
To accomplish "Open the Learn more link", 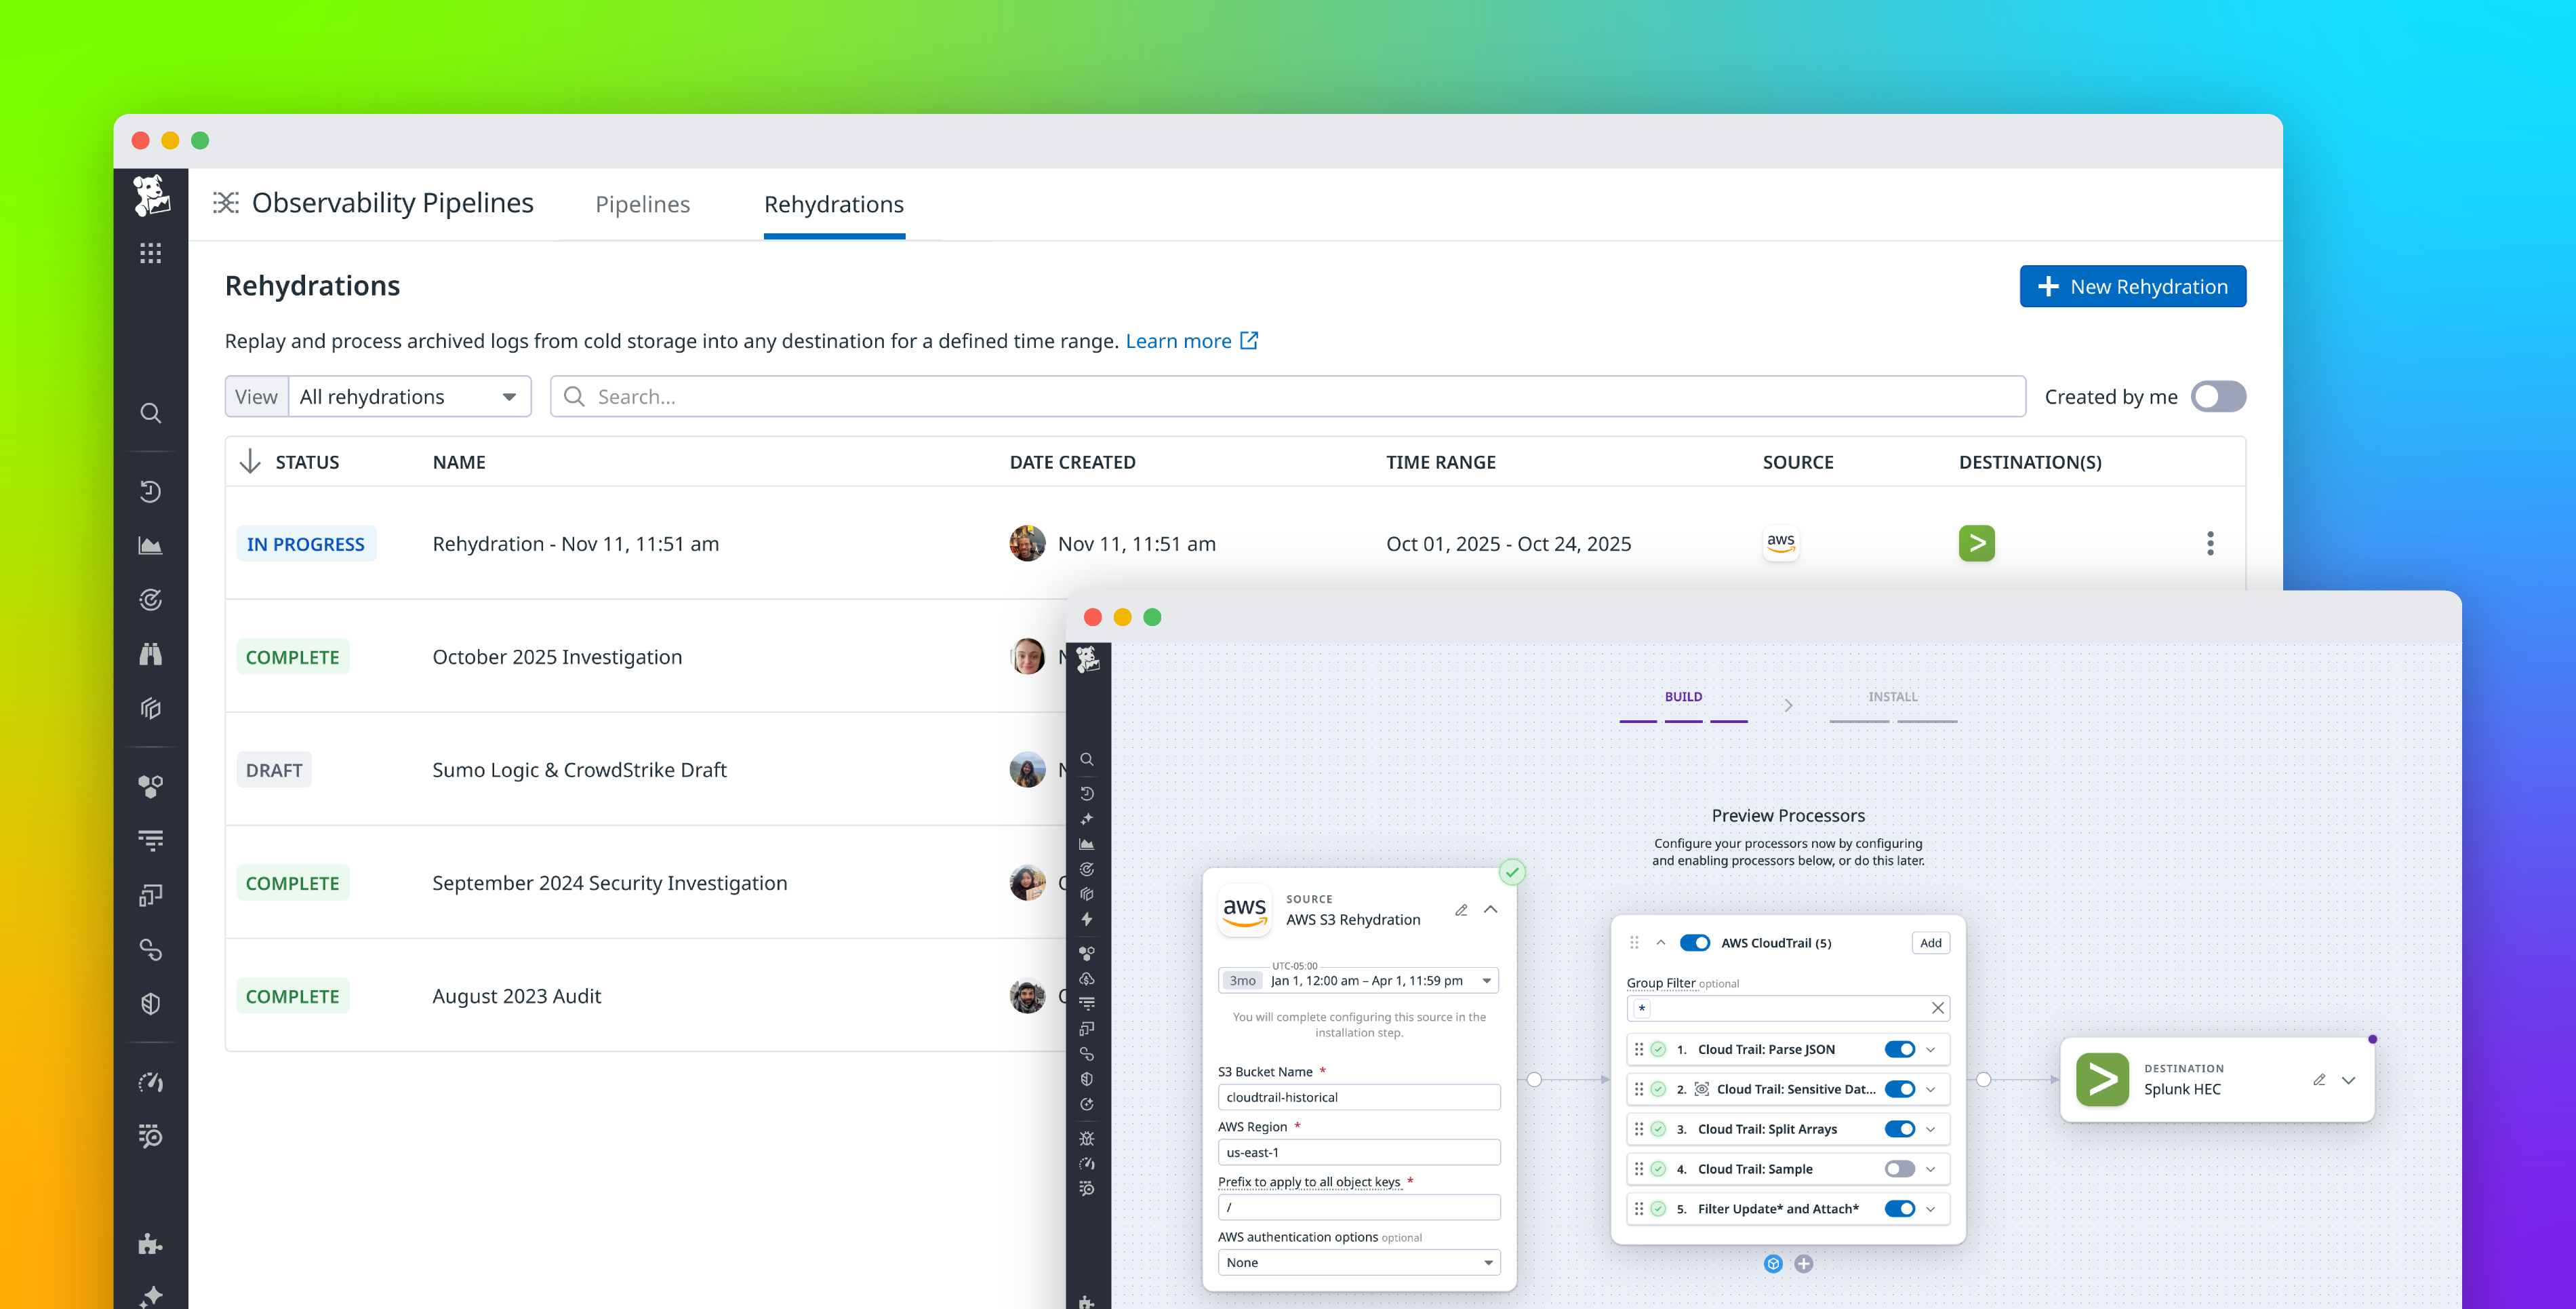I will point(1179,340).
